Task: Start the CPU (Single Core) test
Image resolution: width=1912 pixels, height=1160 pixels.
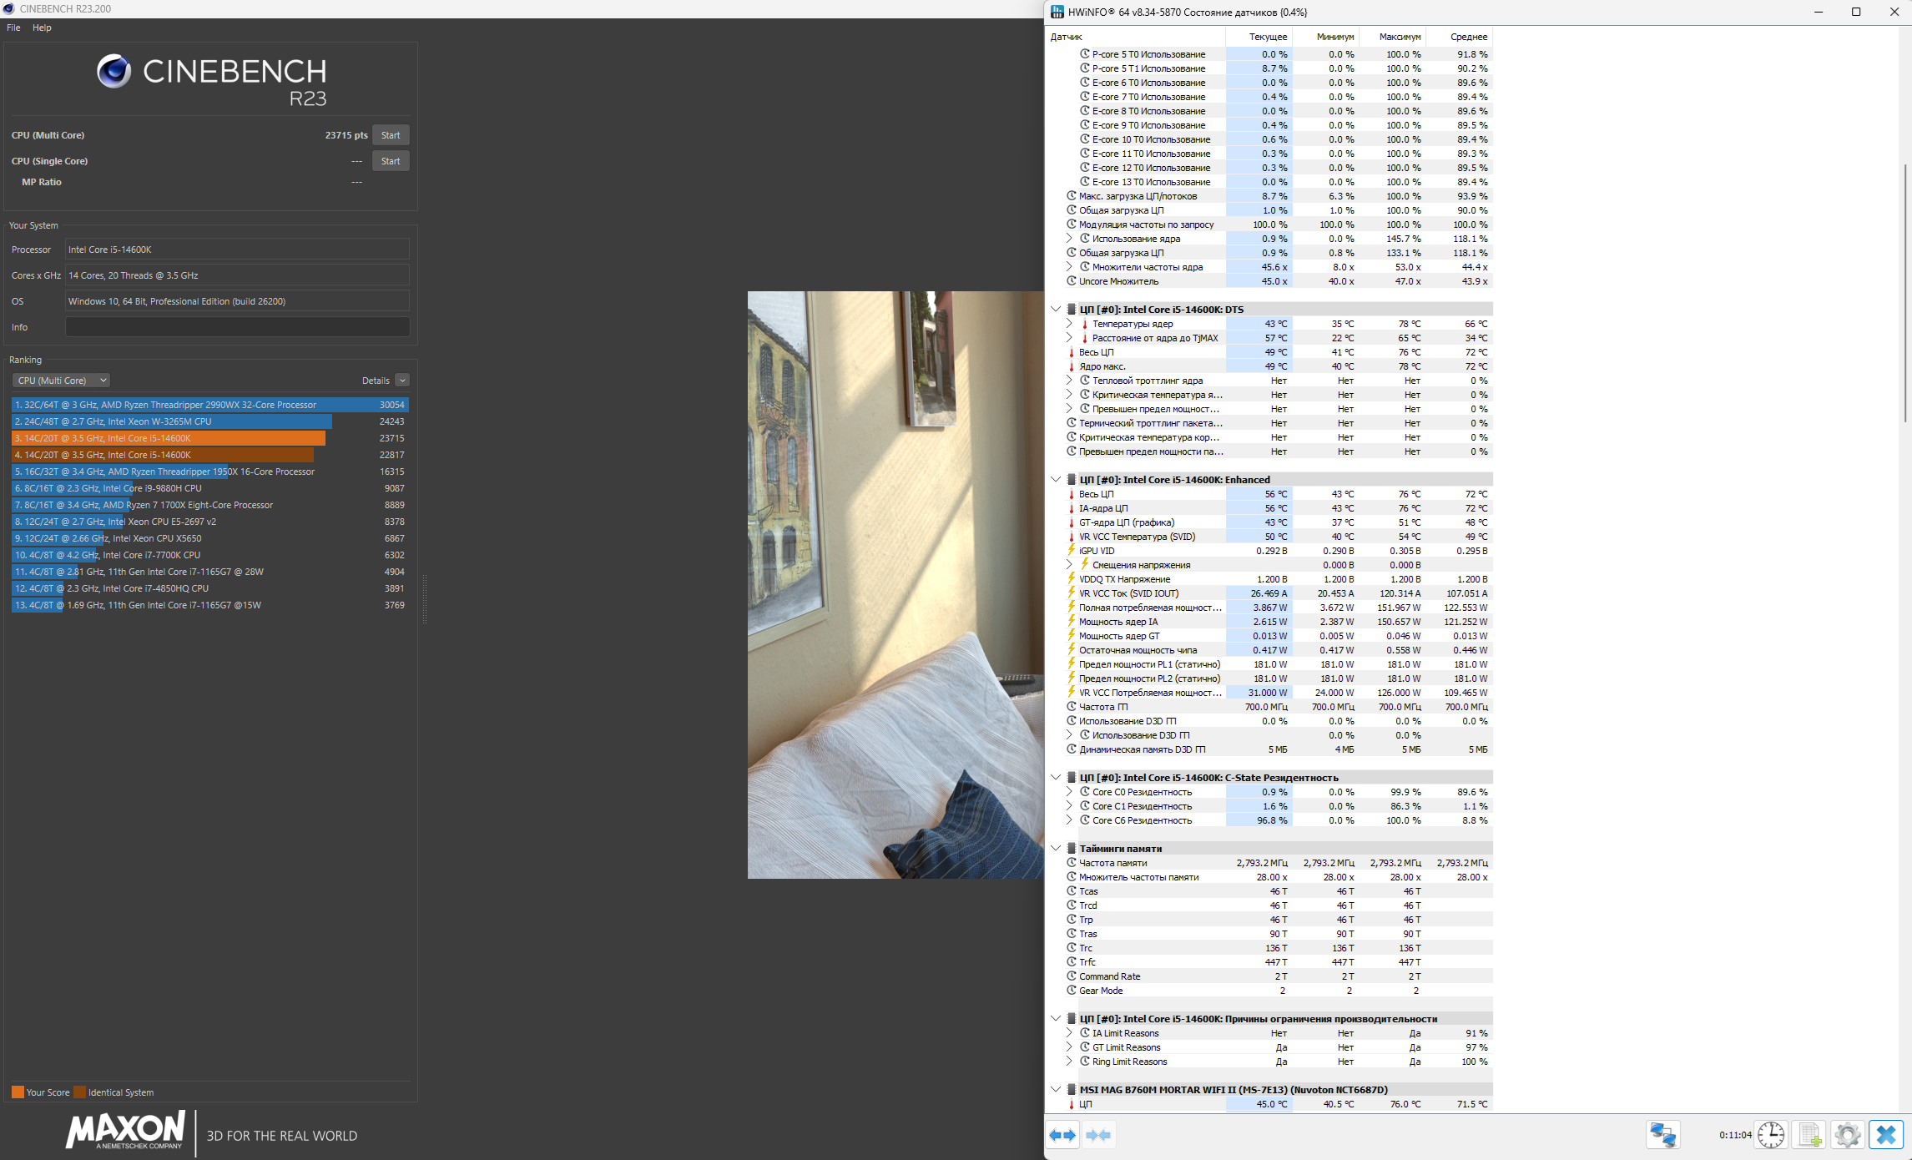Action: coord(391,161)
